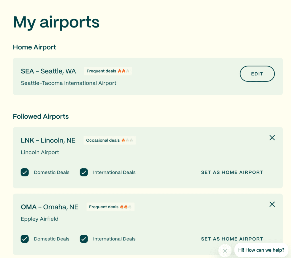Image resolution: width=291 pixels, height=258 pixels.
Task: Set Omaha as home airport
Action: point(232,239)
